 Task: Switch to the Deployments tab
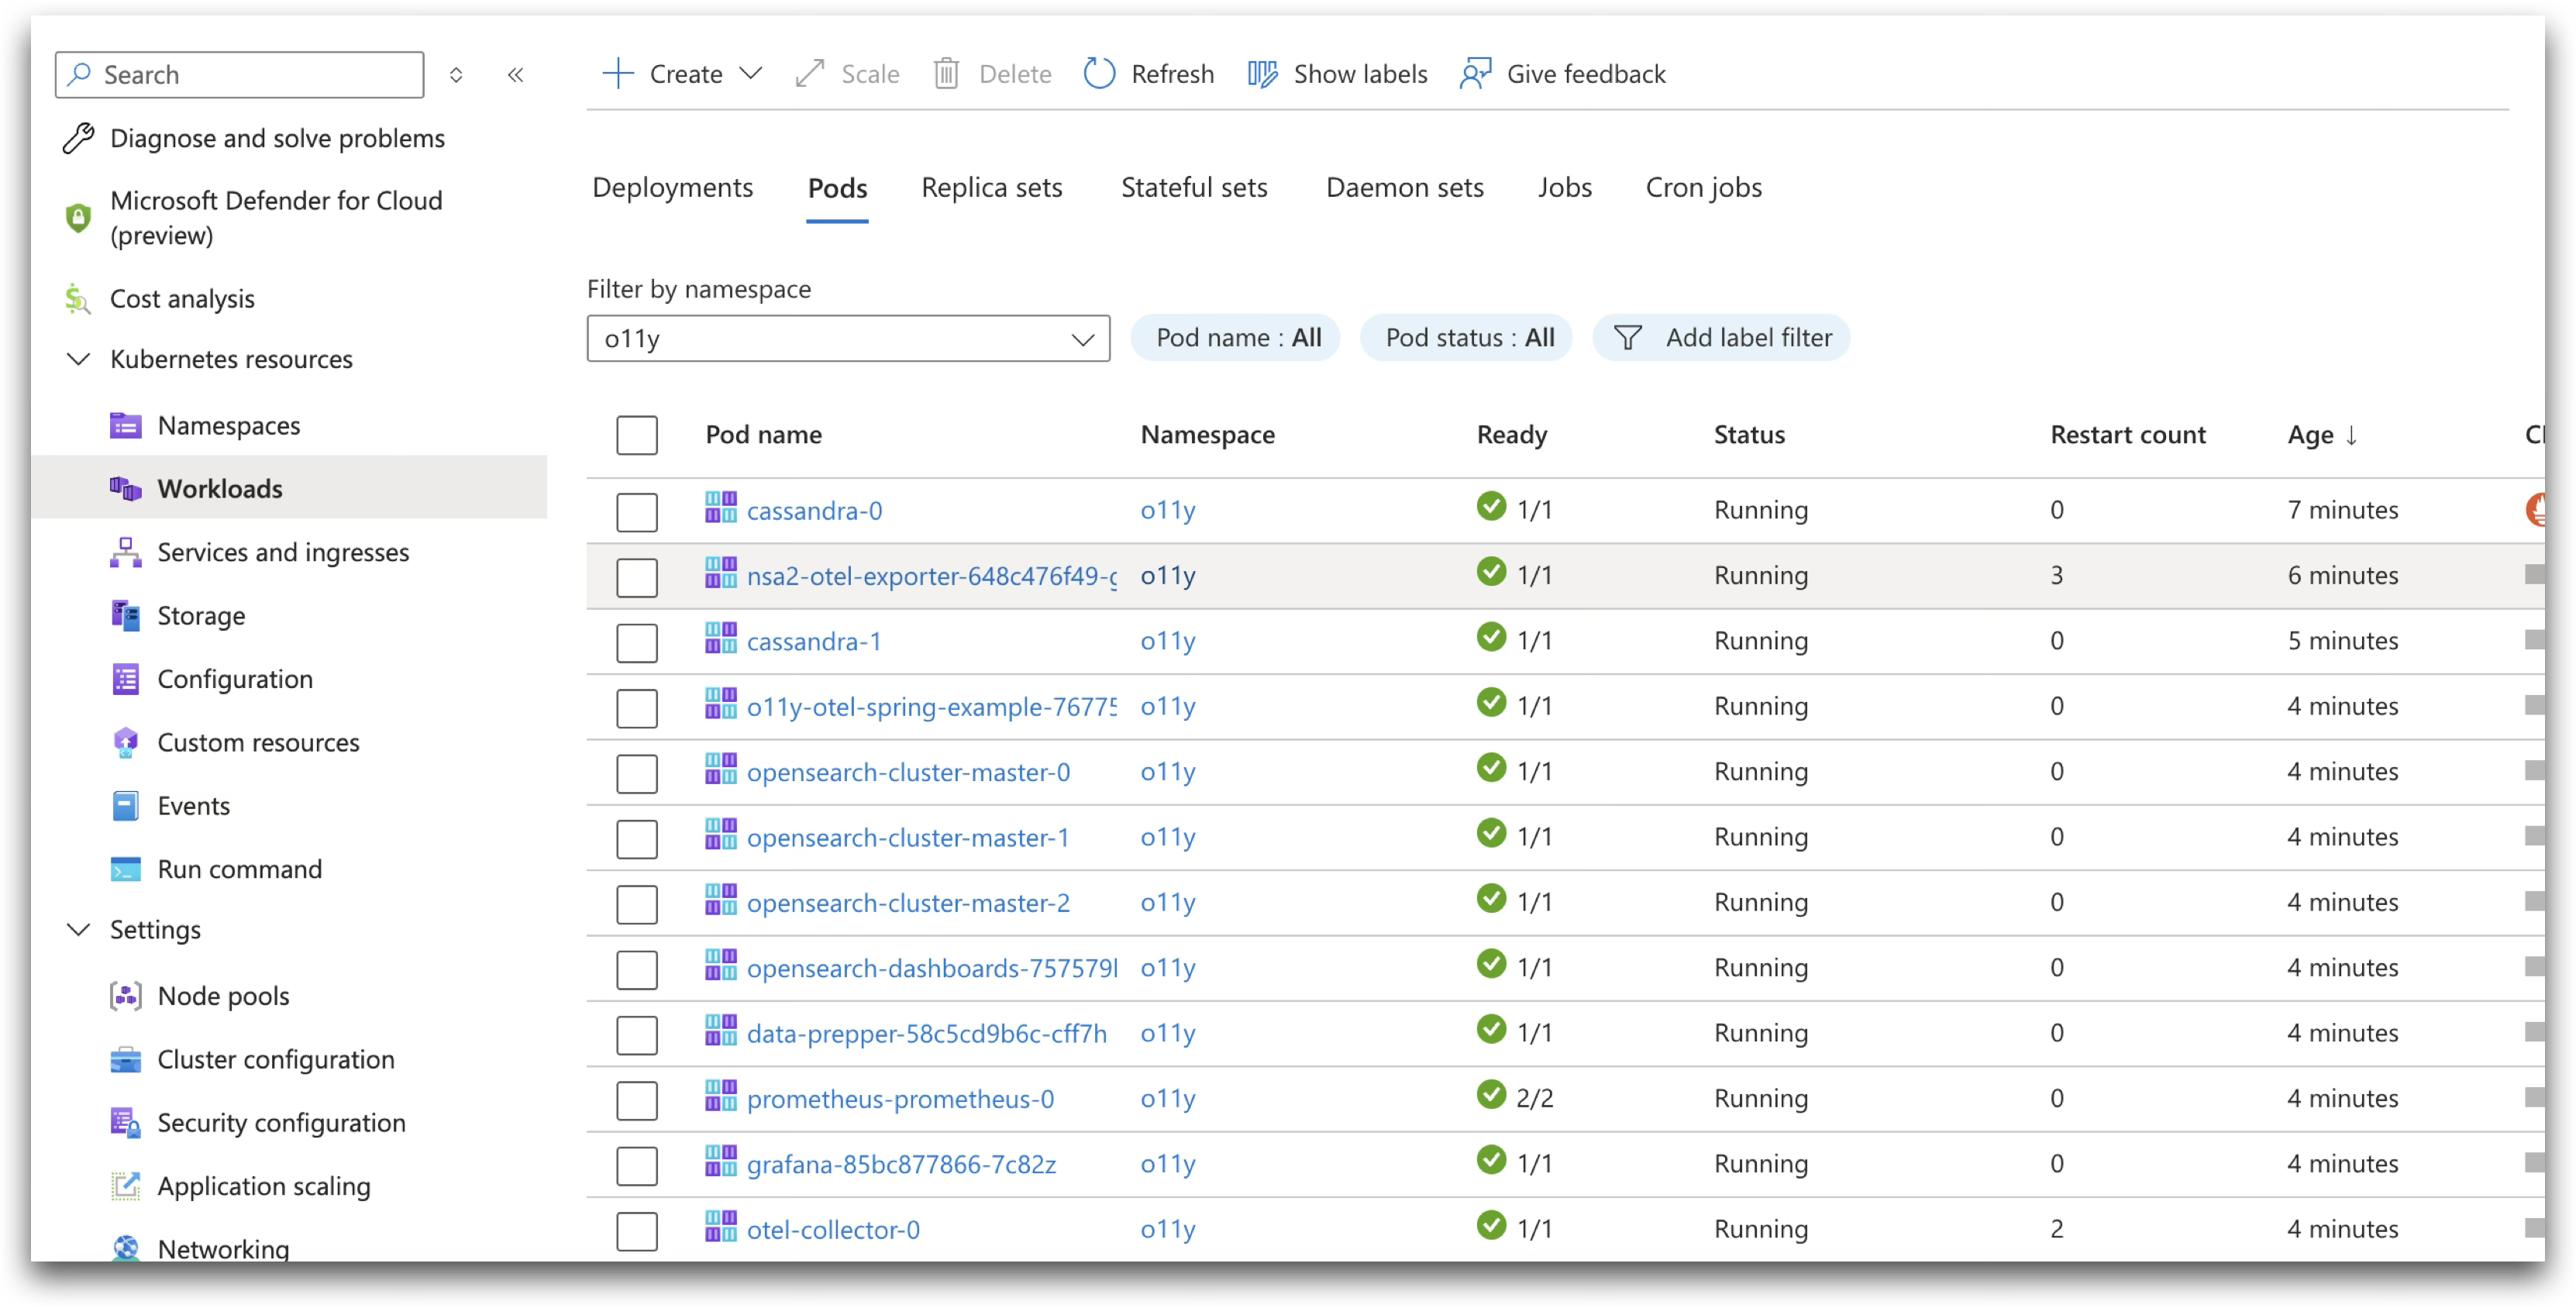pyautogui.click(x=673, y=188)
